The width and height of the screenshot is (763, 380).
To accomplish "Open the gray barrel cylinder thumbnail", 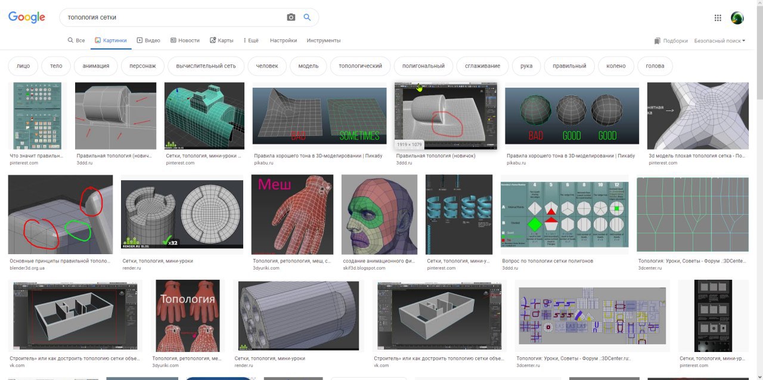I will (299, 316).
